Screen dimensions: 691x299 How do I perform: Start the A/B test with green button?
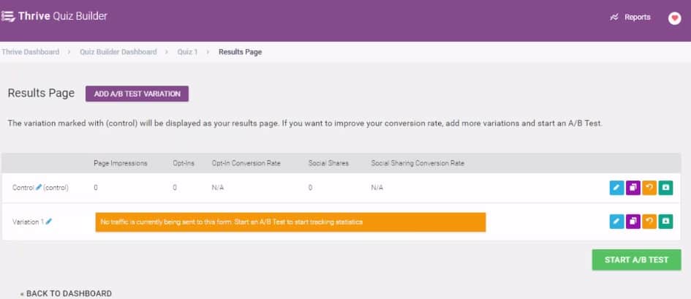[636, 260]
